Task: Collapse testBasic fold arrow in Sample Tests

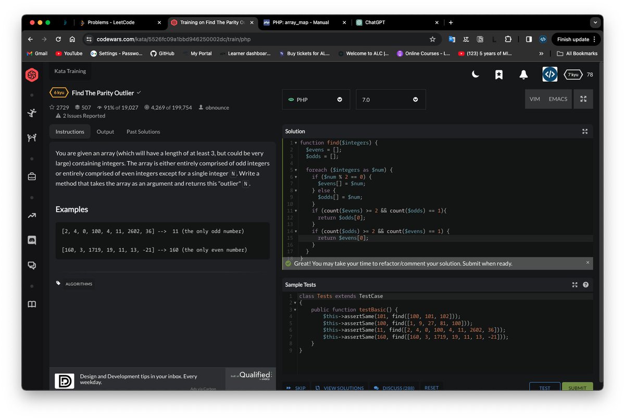Action: pyautogui.click(x=296, y=310)
